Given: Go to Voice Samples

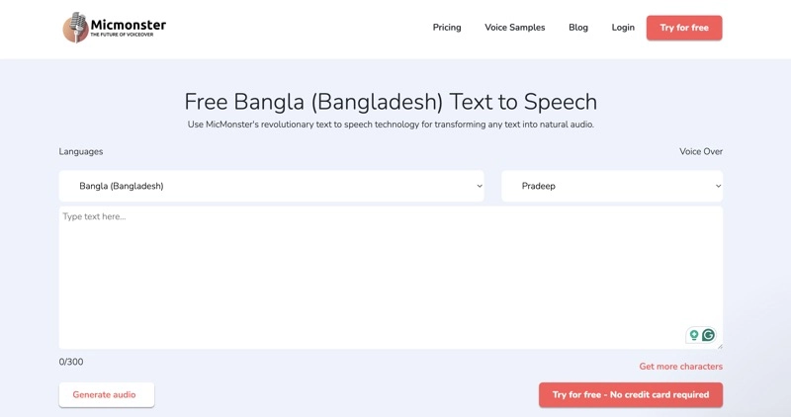Looking at the screenshot, I should point(514,28).
